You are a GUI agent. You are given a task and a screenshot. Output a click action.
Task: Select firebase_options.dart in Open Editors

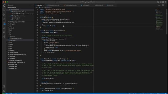point(18,12)
